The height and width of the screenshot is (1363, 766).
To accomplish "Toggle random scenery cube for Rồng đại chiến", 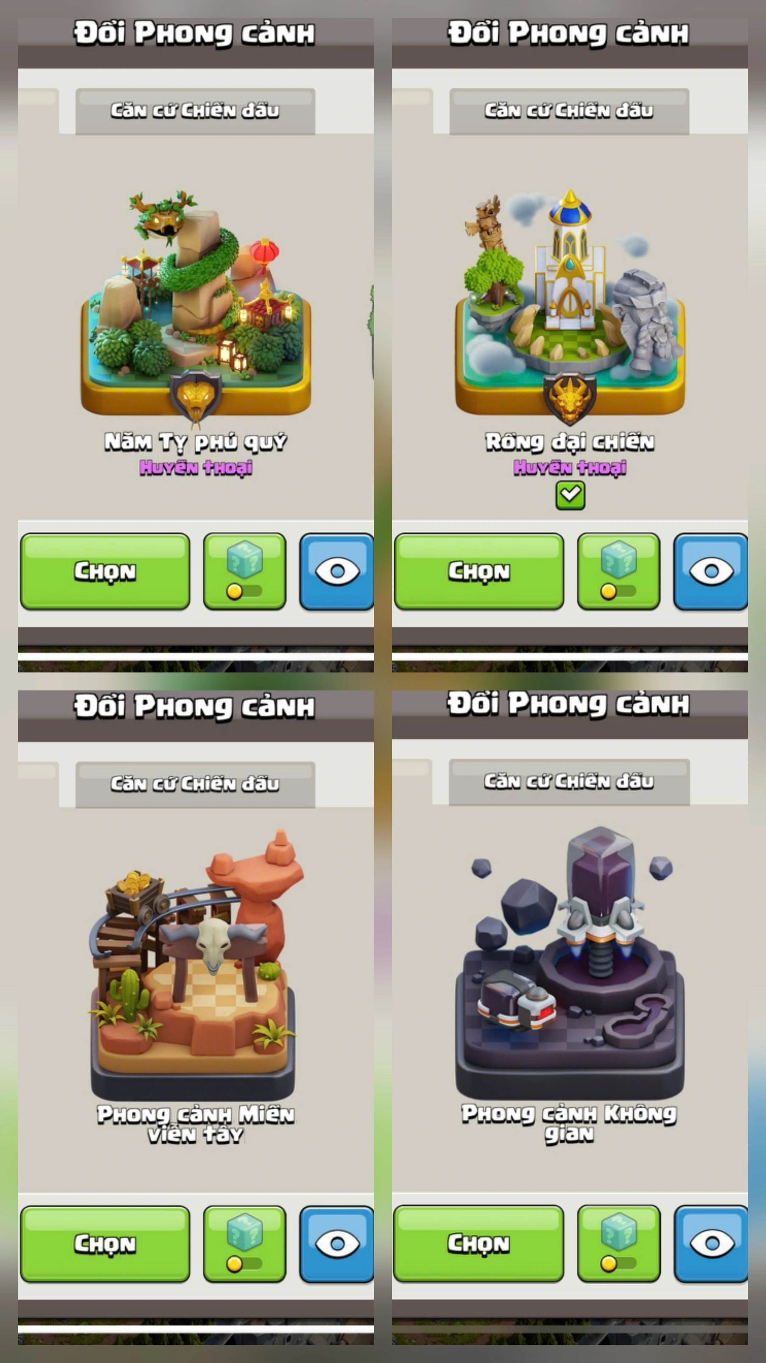I will coord(618,571).
